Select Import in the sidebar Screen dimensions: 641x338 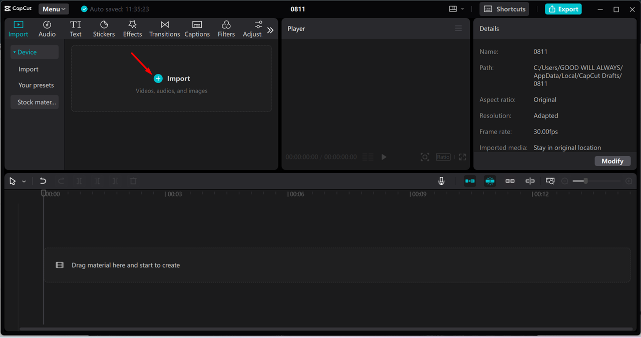pyautogui.click(x=29, y=69)
